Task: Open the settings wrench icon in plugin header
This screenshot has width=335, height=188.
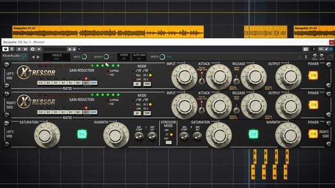Action: [x=330, y=57]
